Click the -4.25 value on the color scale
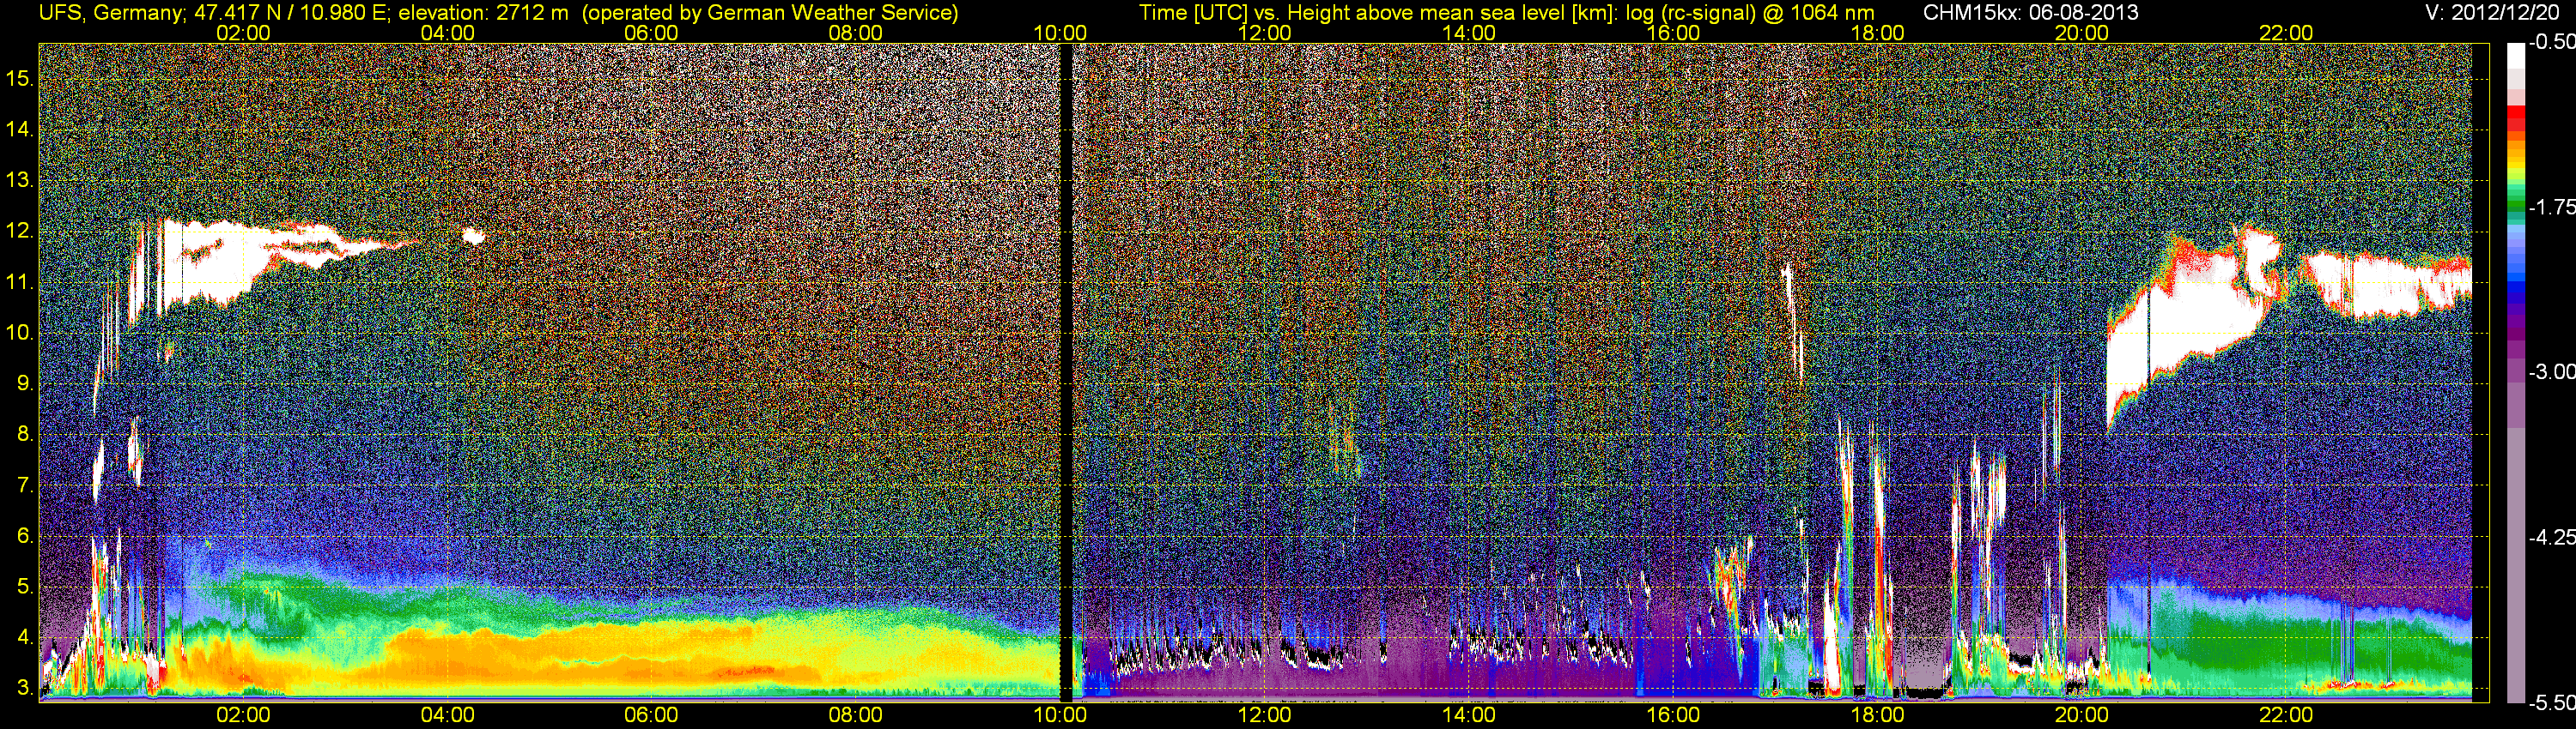 click(x=2551, y=537)
